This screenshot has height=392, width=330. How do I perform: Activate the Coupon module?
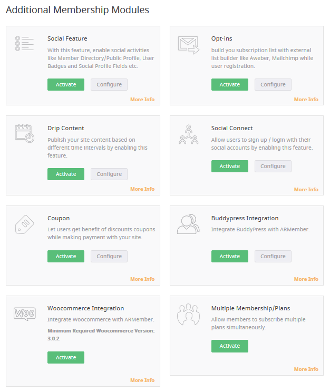66,256
